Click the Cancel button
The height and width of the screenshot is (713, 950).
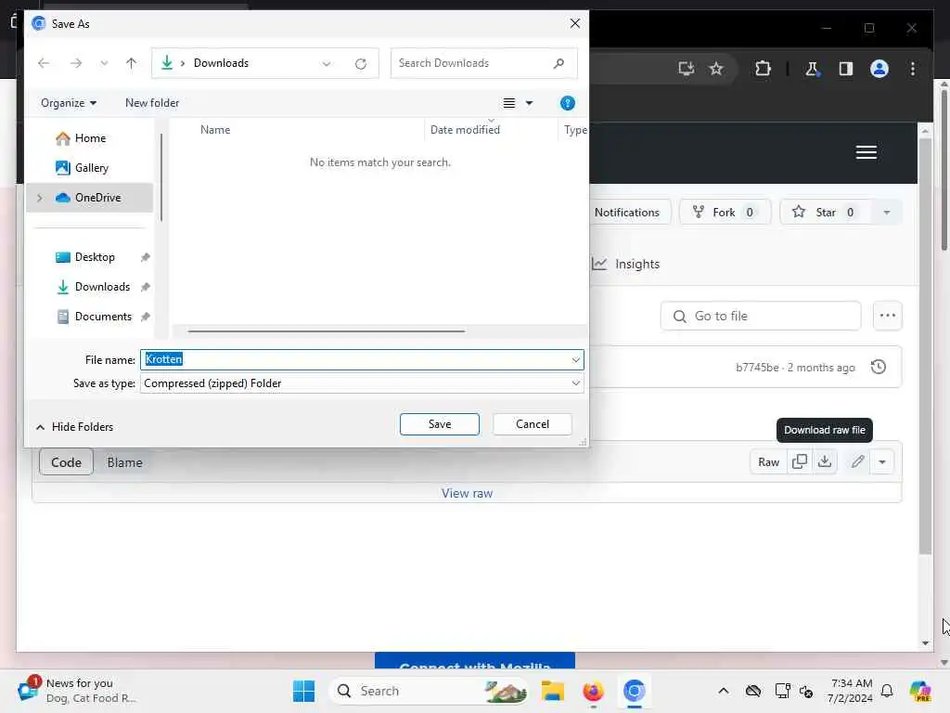[532, 424]
